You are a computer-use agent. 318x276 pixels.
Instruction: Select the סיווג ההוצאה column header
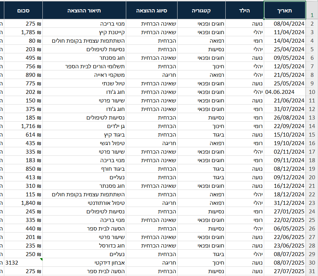tap(152, 10)
